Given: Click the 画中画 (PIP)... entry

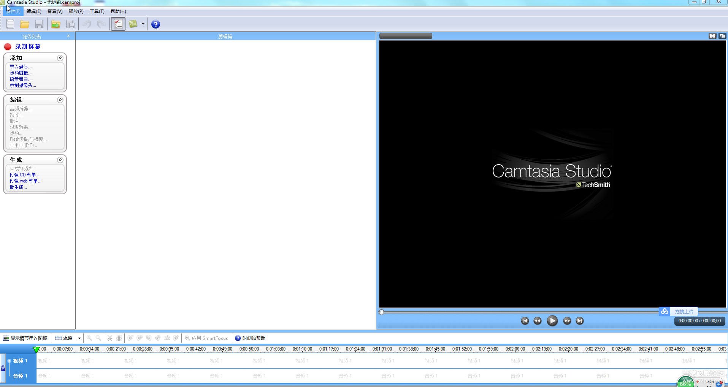Looking at the screenshot, I should 23,145.
